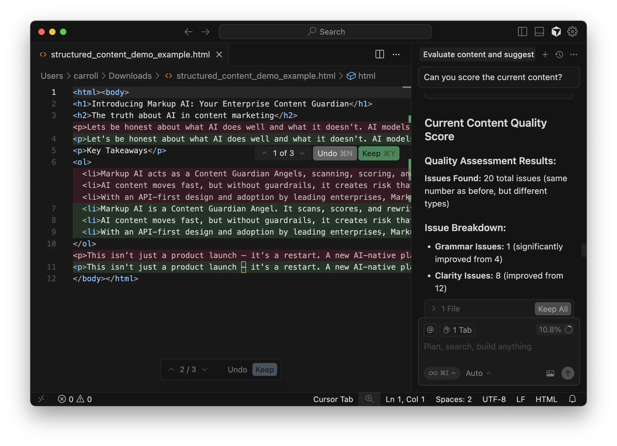The width and height of the screenshot is (617, 446).
Task: Go to previous file change in '2 / 3' bar
Action: click(x=171, y=370)
